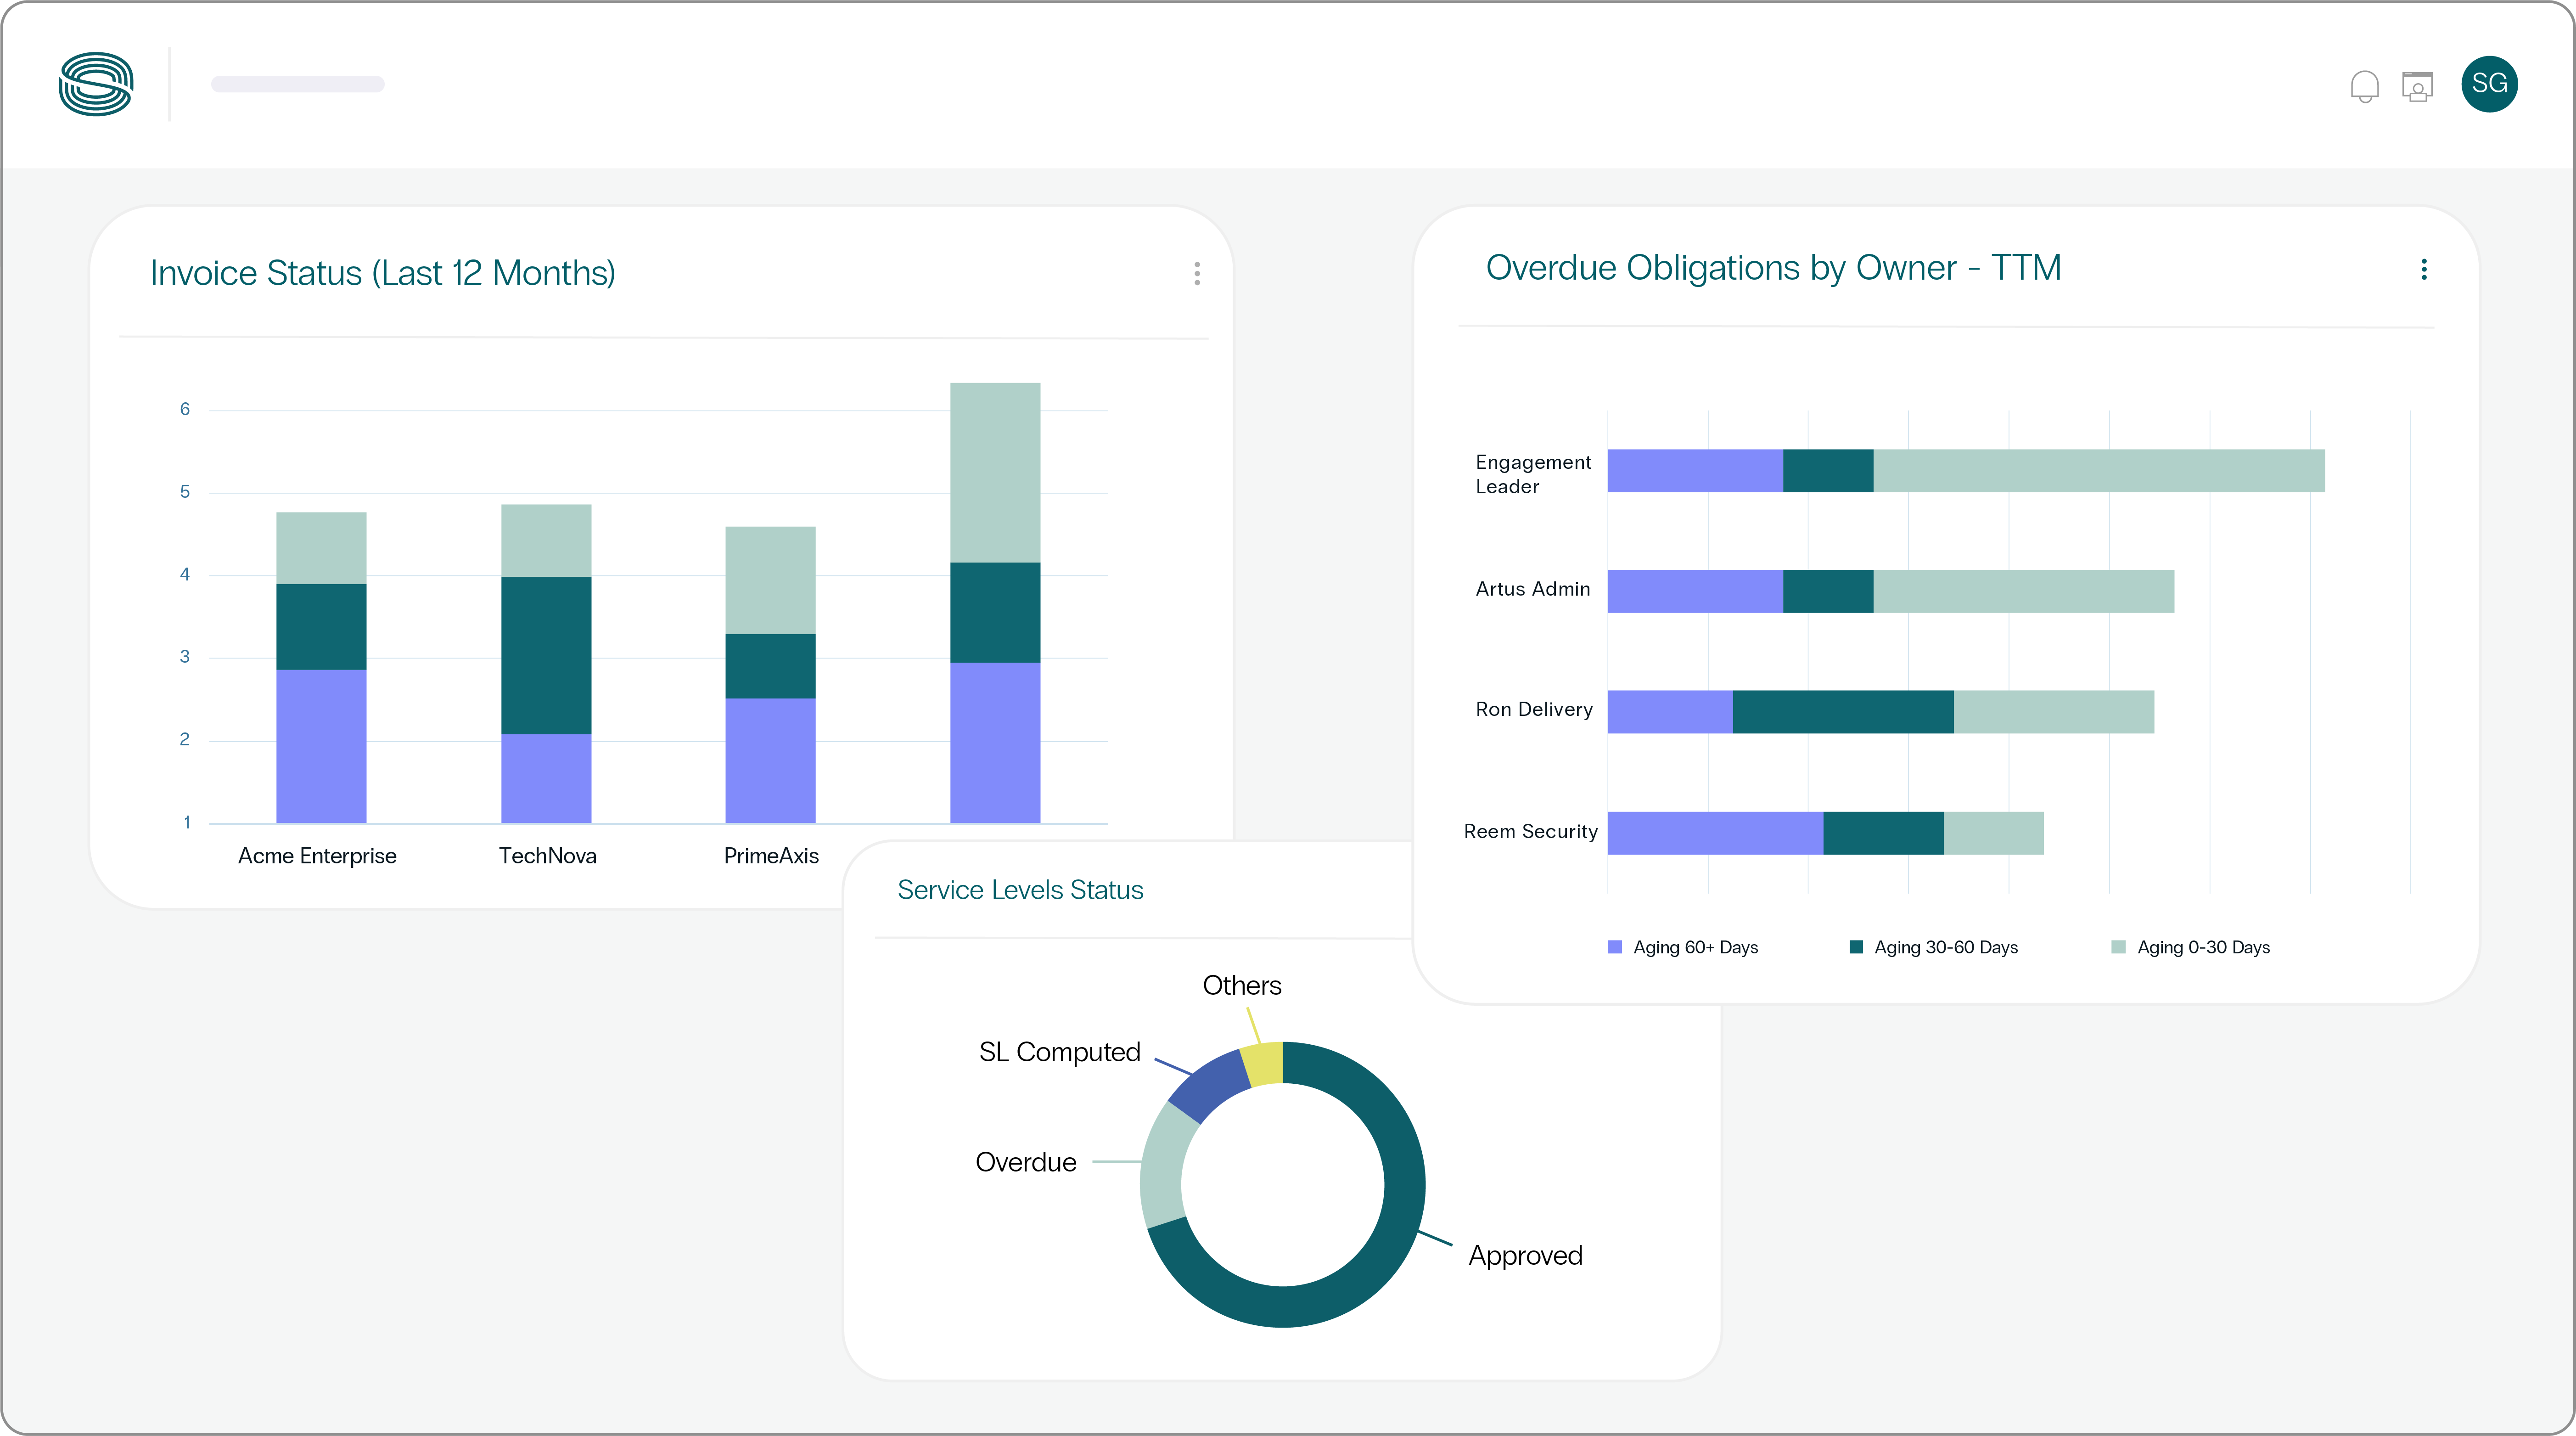Viewport: 2576px width, 1436px height.
Task: Open notifications via the bell icon
Action: 2365,85
